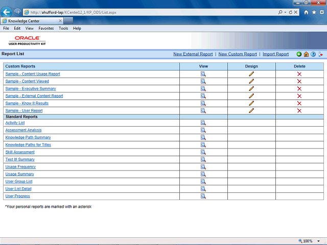Select the Knowledge Center browser tab
Screen dimensions: 327x245
(x=32, y=21)
